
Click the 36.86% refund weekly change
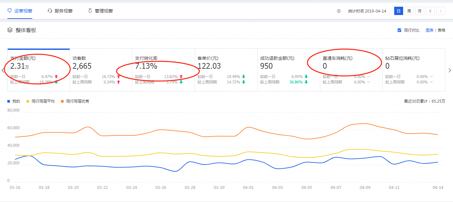pyautogui.click(x=296, y=82)
